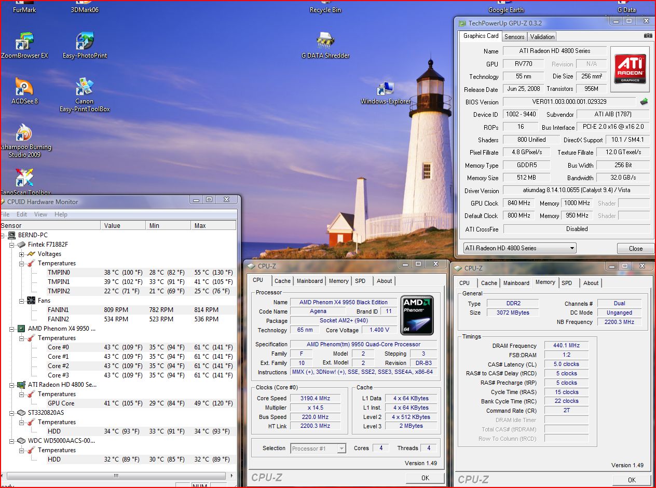Open the Windows-Explorer desktop shortcut
The width and height of the screenshot is (656, 488).
[385, 89]
